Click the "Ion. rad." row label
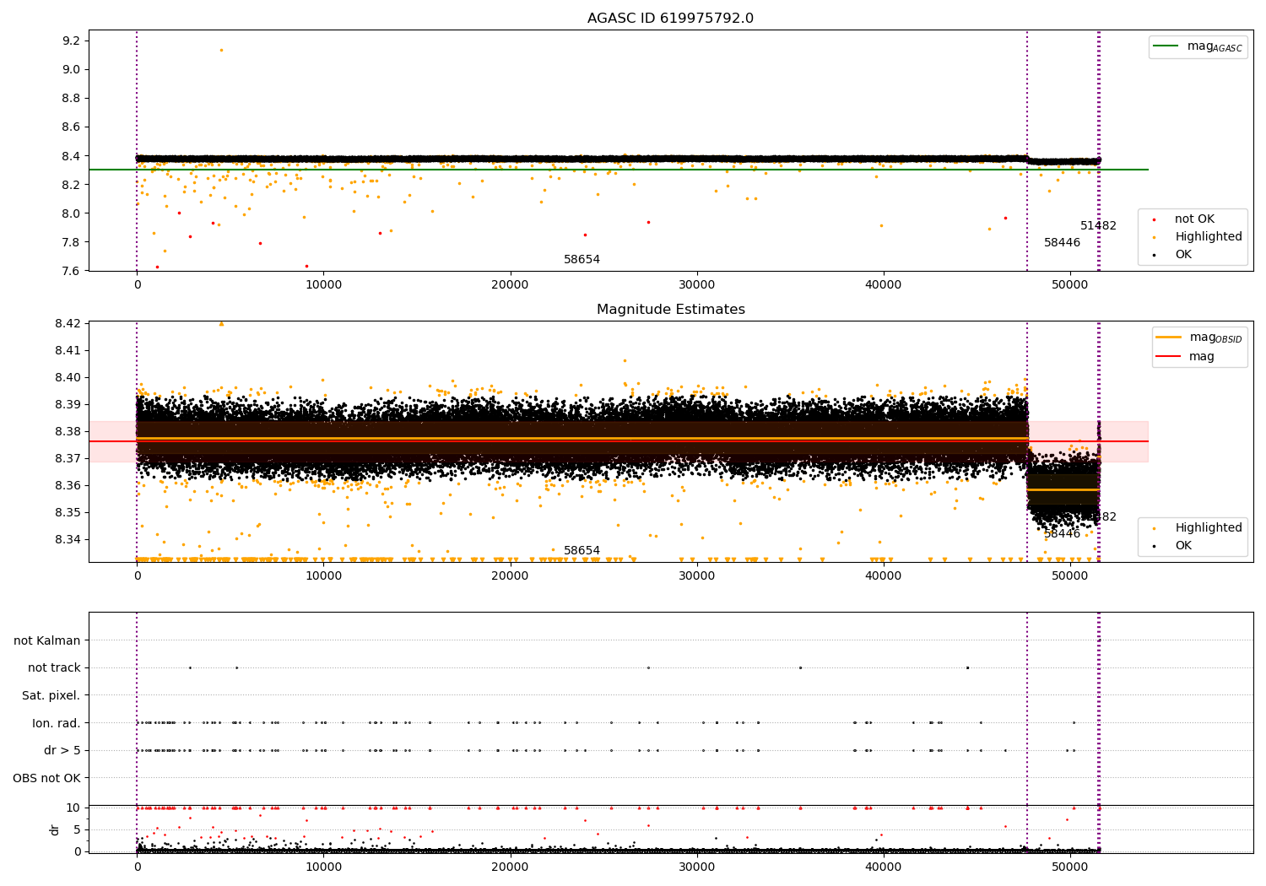 (x=57, y=724)
